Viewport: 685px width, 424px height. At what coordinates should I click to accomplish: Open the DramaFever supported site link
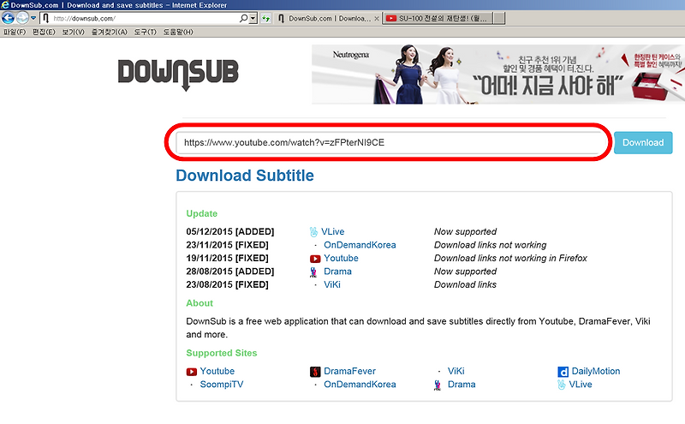[349, 371]
